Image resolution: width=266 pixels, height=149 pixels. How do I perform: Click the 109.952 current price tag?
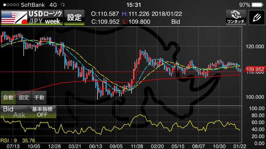[255, 69]
